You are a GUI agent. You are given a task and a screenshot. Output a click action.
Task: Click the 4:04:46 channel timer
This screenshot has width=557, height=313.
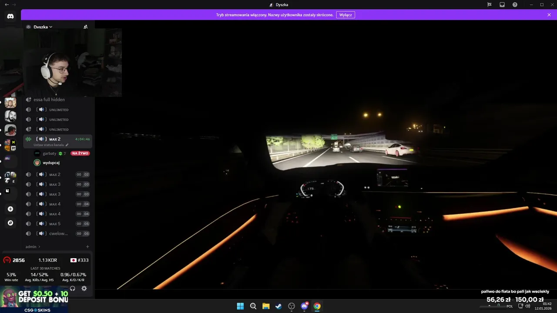tap(82, 139)
